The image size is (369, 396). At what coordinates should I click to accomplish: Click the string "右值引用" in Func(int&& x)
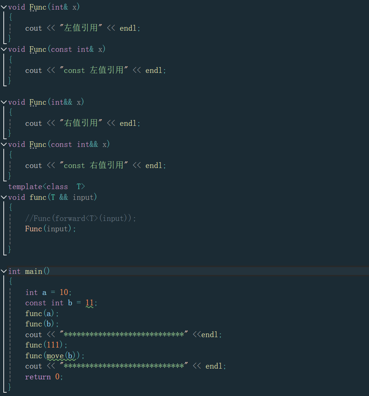pyautogui.click(x=81, y=123)
